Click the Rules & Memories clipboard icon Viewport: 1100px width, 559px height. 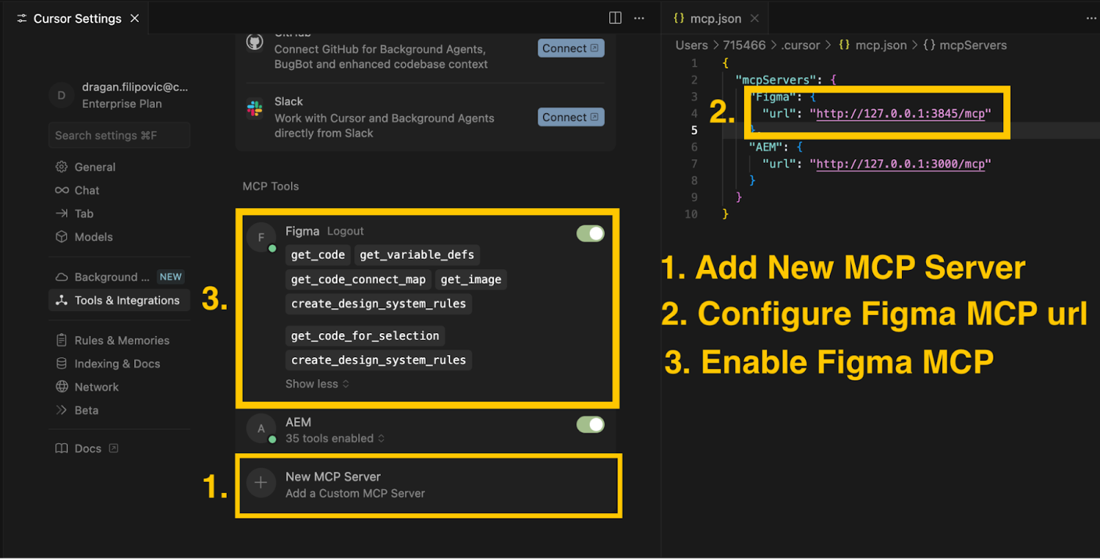(62, 340)
